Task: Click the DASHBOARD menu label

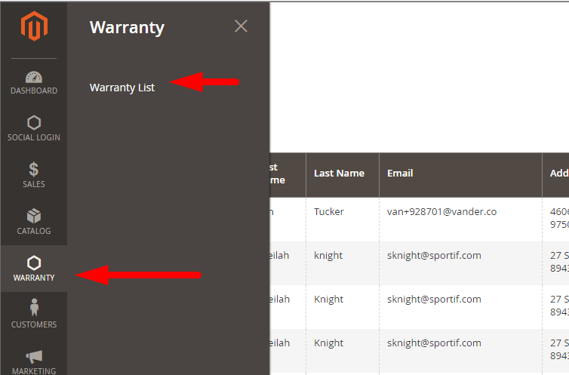Action: coord(34,91)
